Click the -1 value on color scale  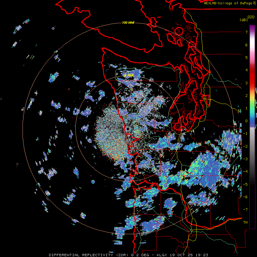click(x=245, y=134)
